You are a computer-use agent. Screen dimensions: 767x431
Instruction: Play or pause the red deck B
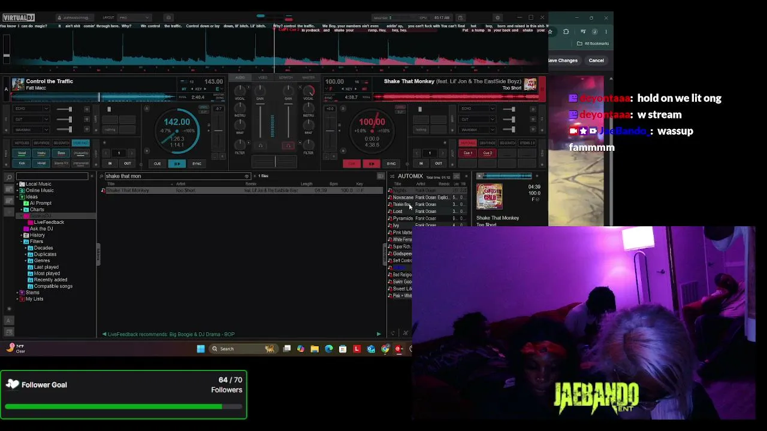371,163
